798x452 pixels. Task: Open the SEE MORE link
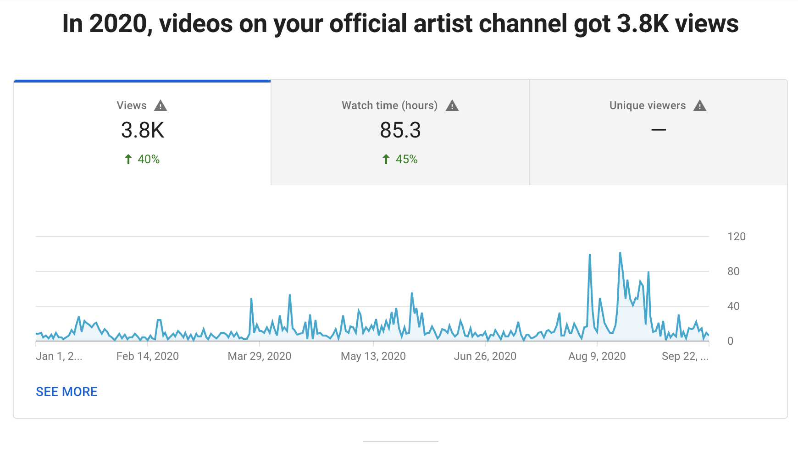click(x=66, y=391)
